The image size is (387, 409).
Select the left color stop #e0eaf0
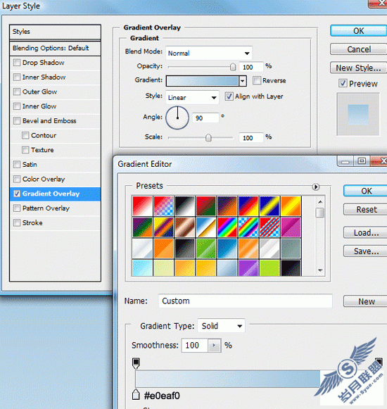coord(136,394)
